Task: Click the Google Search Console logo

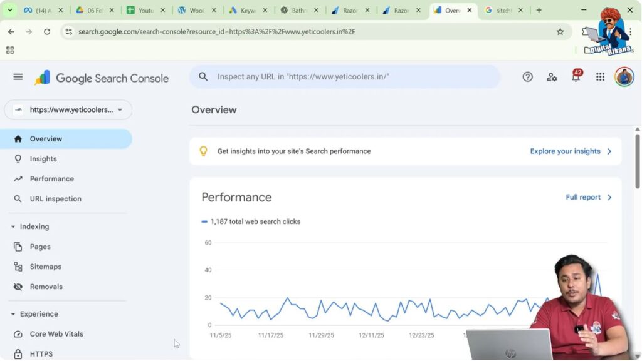Action: [x=101, y=78]
